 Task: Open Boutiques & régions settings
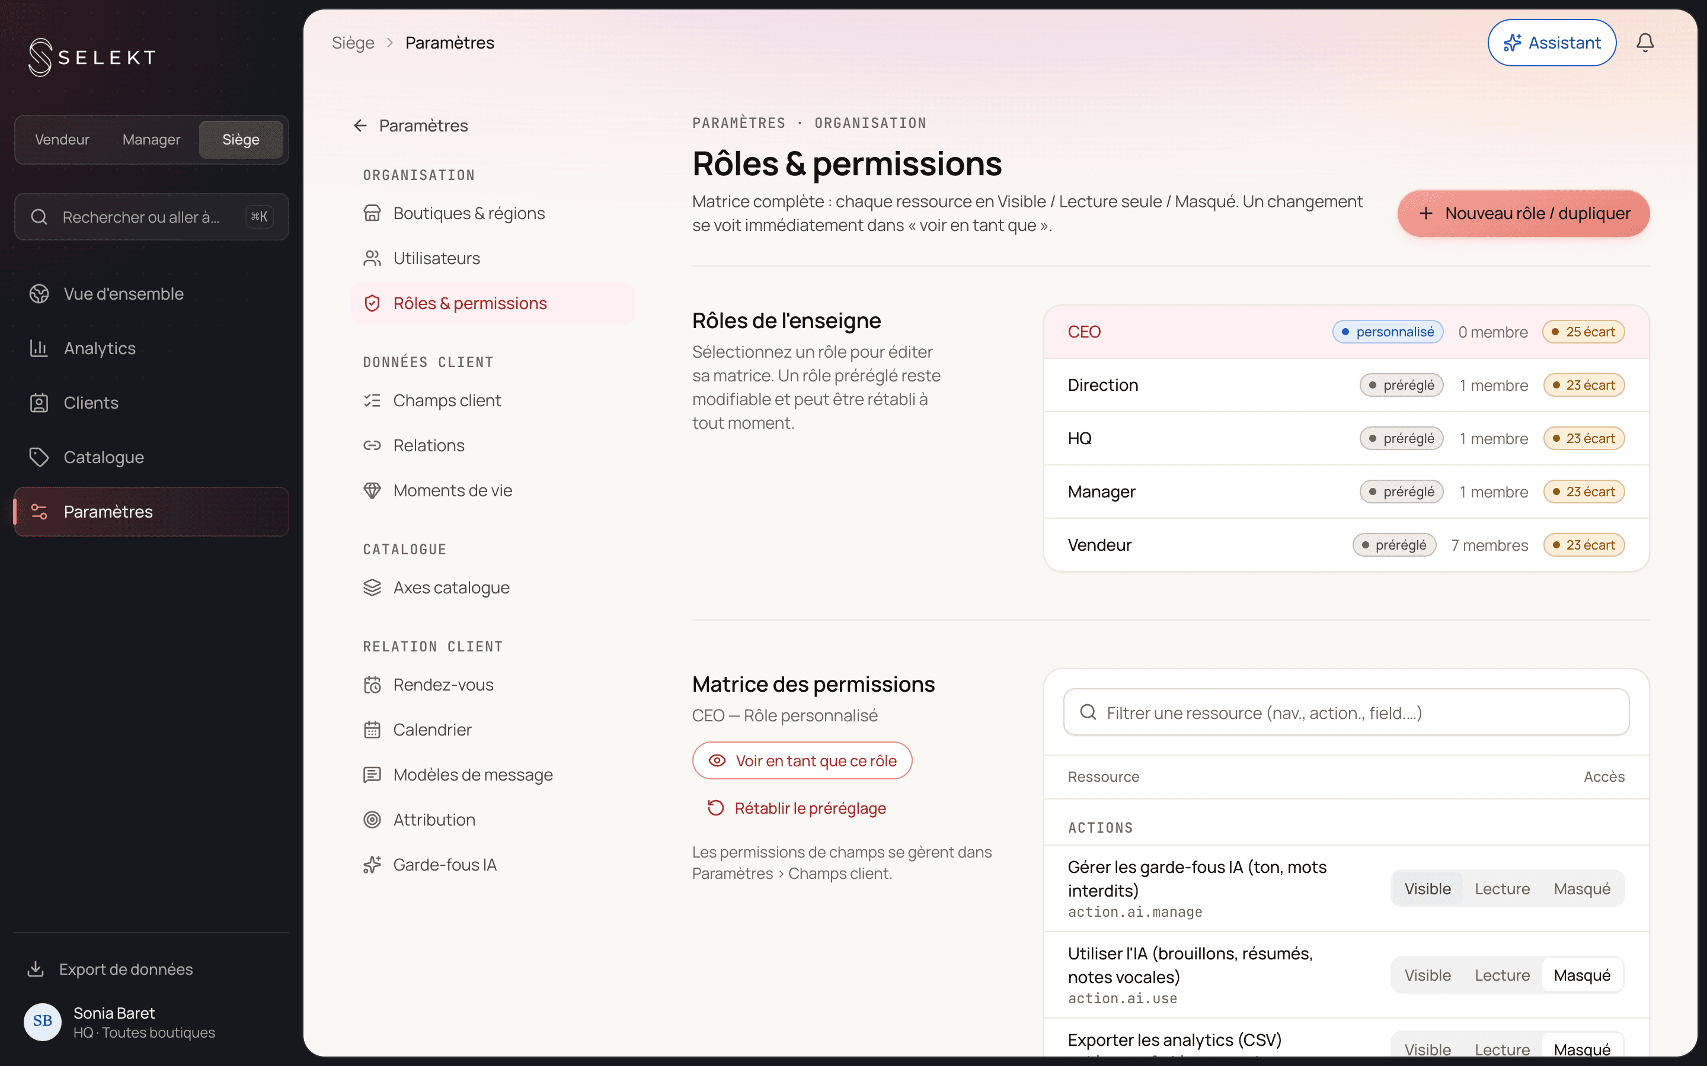click(x=493, y=213)
